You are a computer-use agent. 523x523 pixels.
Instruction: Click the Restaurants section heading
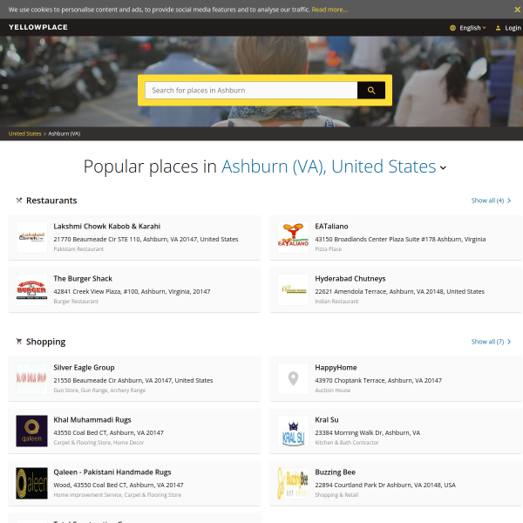coord(51,200)
